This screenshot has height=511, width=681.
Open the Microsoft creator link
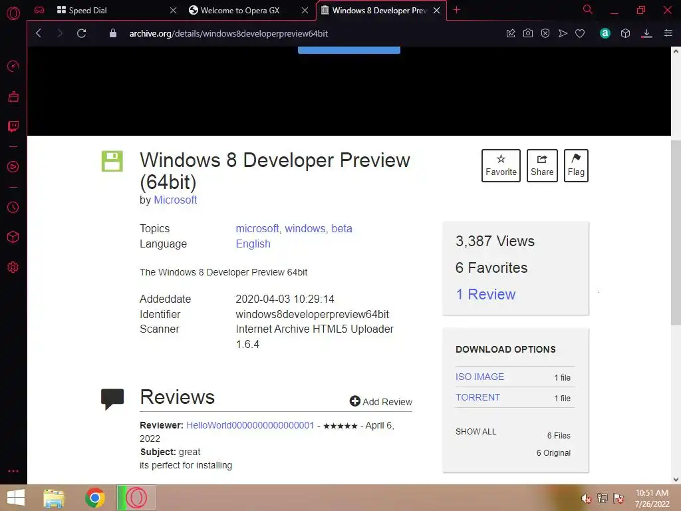[176, 200]
